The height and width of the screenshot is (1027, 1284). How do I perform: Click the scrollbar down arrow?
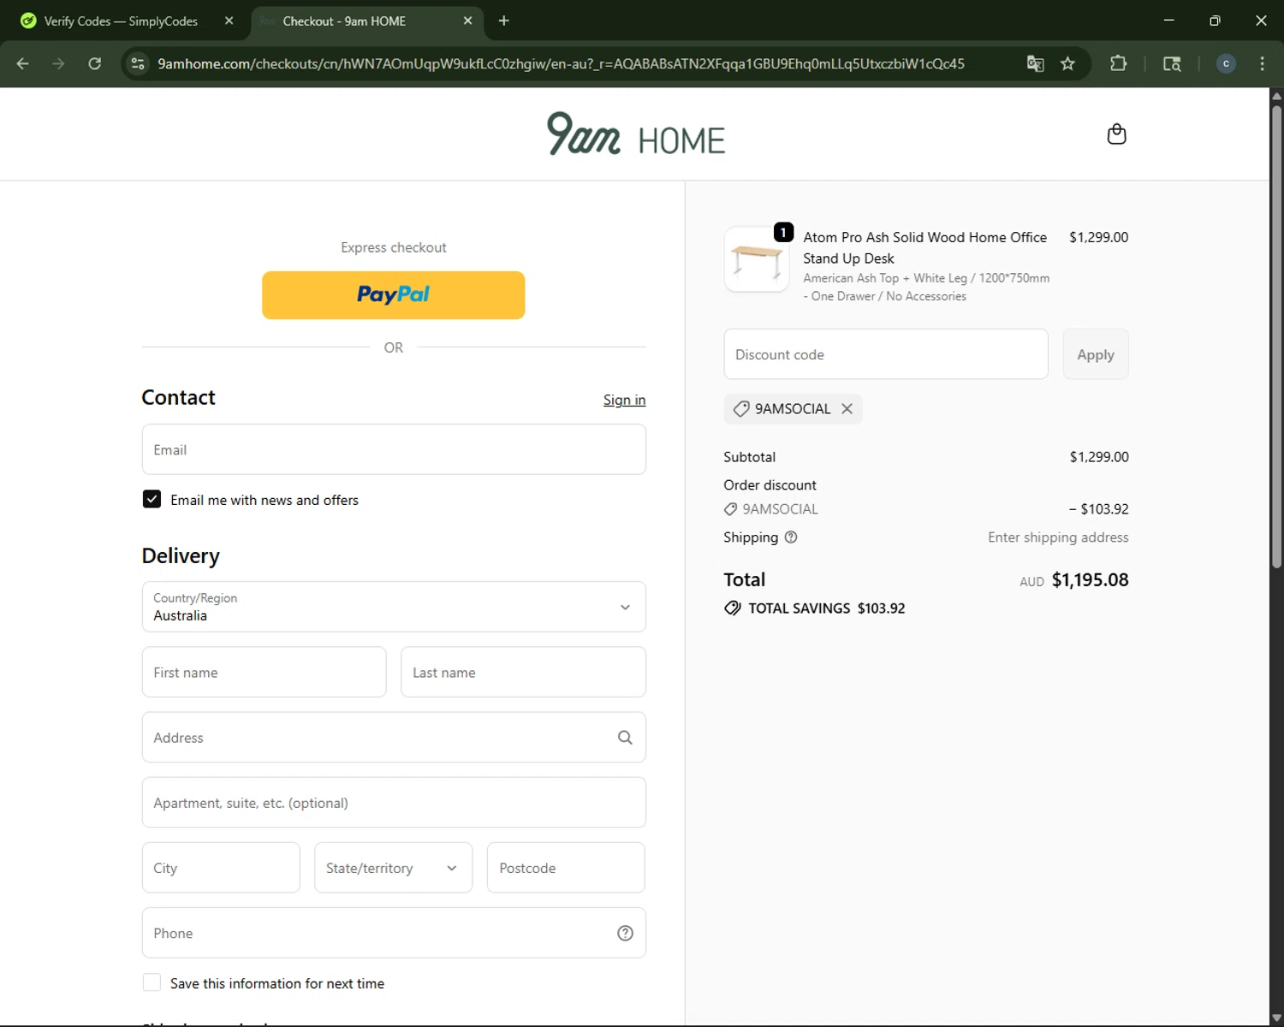1276,1018
